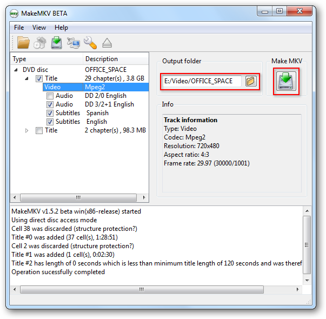Click 'DD 3/2+1 English' description
326x319 pixels.
(109, 104)
